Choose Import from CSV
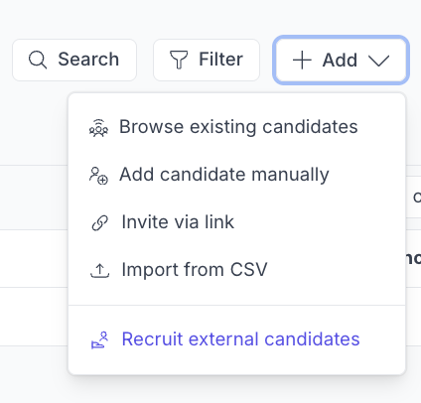Viewport: 421px width, 403px height. click(x=236, y=270)
